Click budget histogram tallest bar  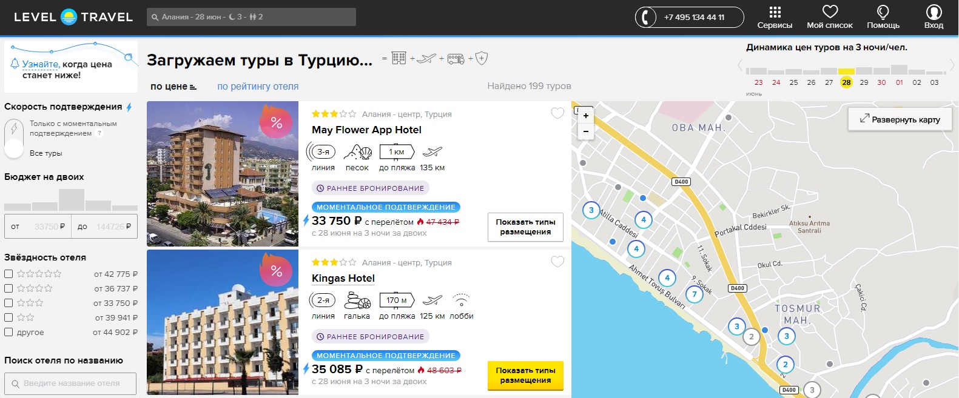pos(72,199)
